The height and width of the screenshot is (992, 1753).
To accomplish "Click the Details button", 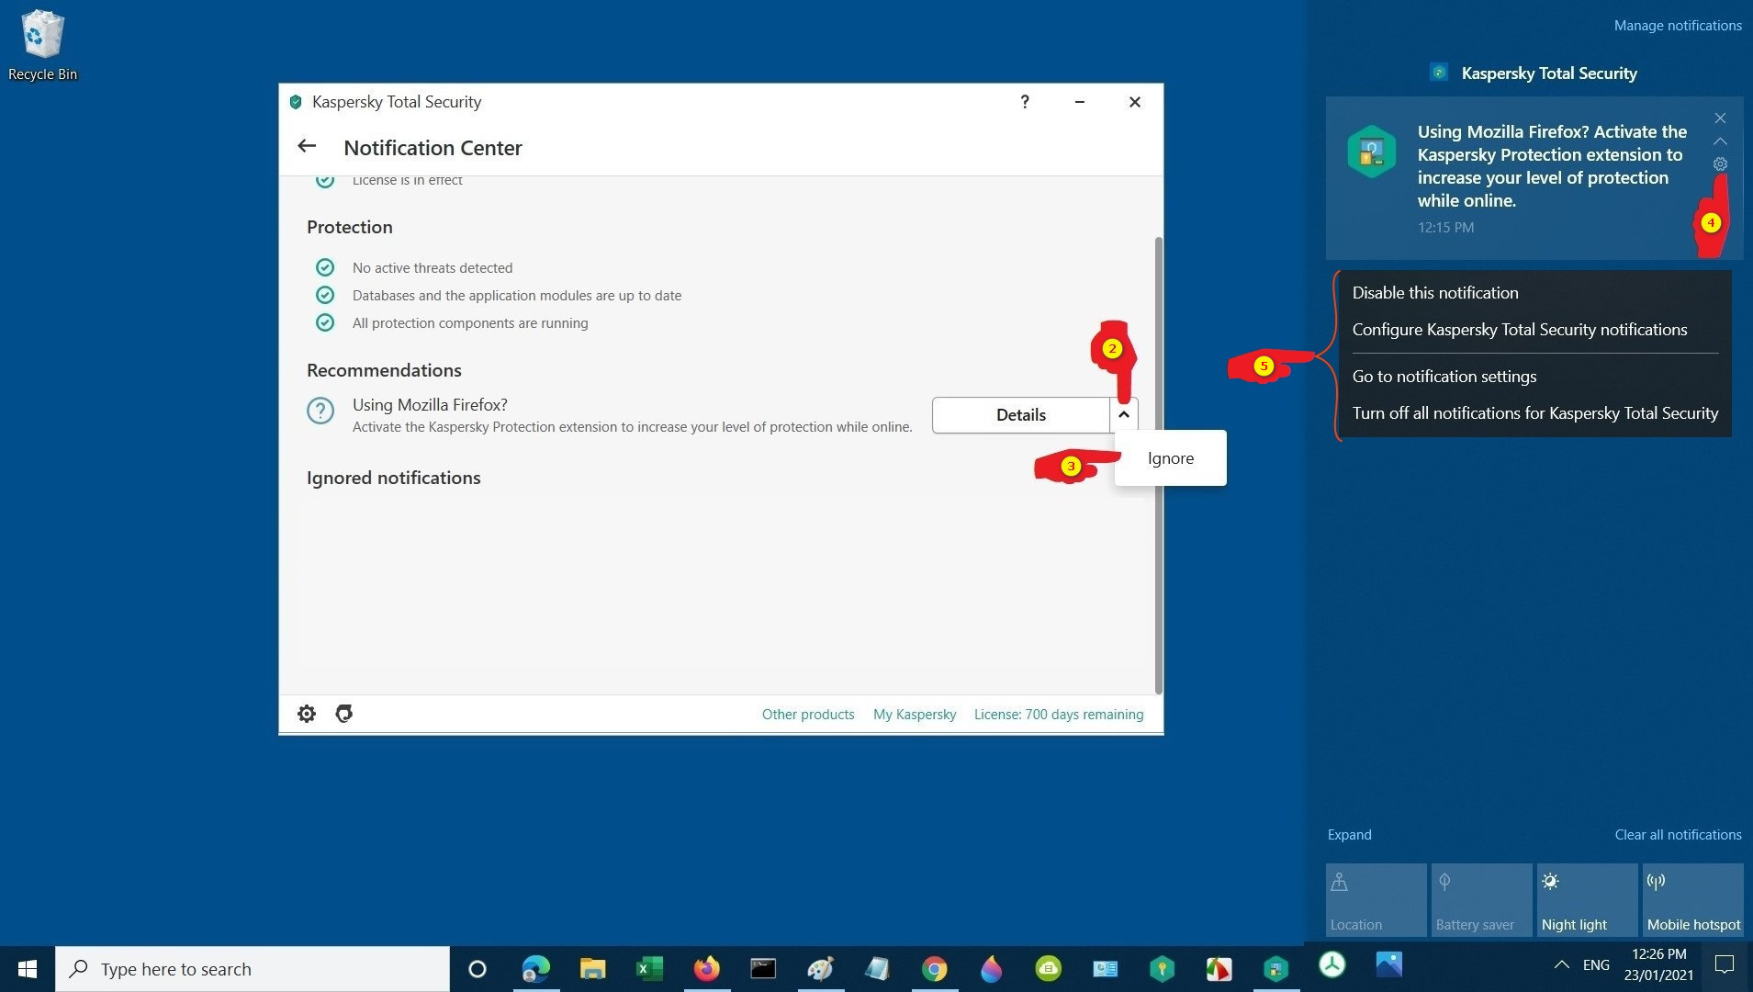I will click(1020, 415).
